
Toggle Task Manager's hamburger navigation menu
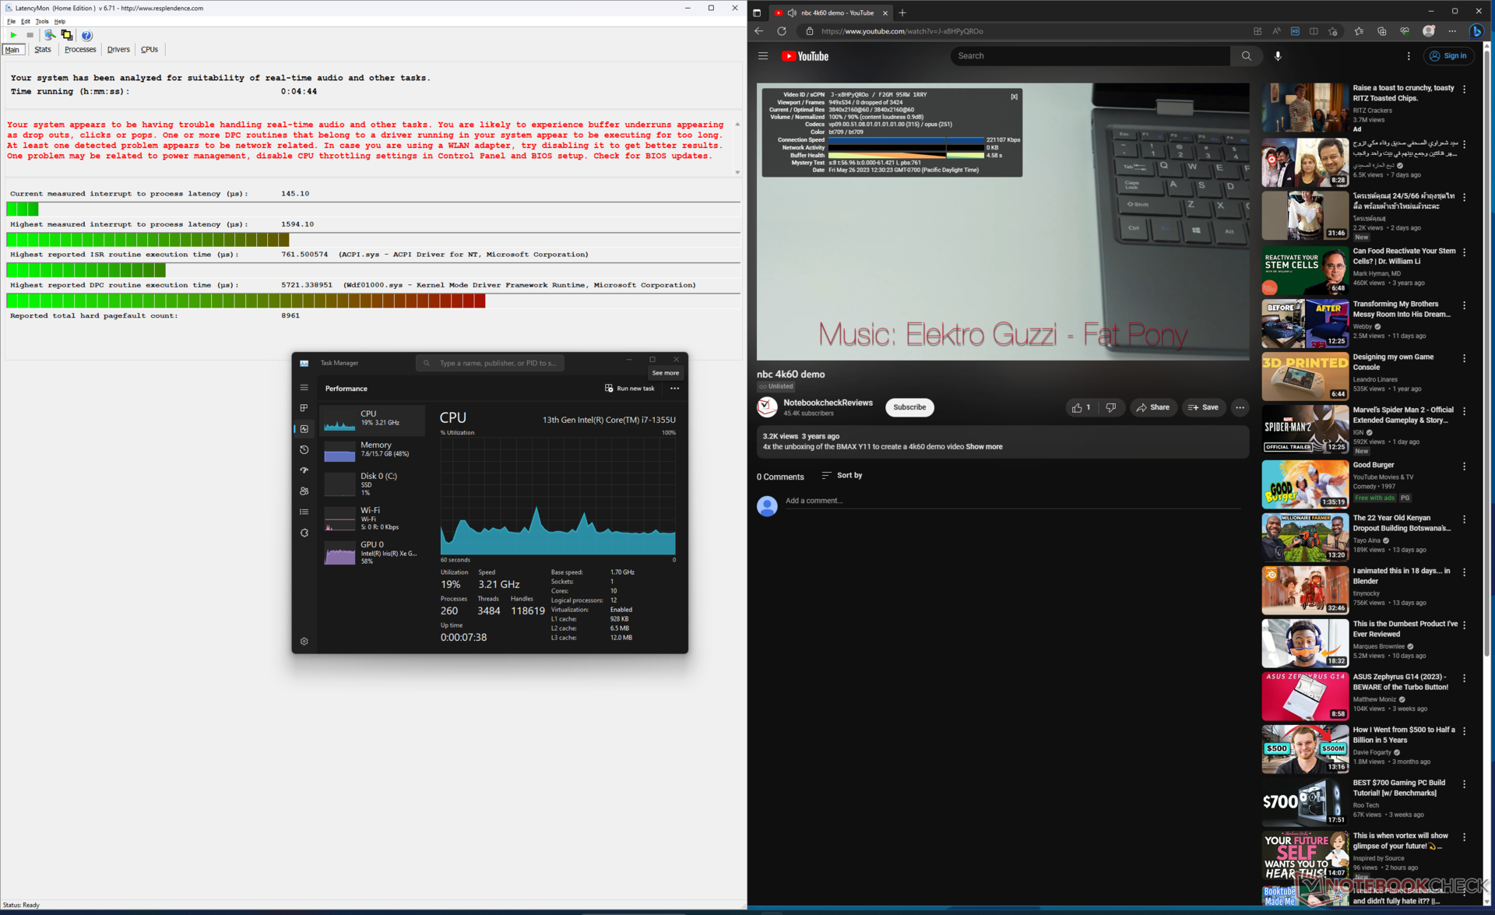point(304,388)
